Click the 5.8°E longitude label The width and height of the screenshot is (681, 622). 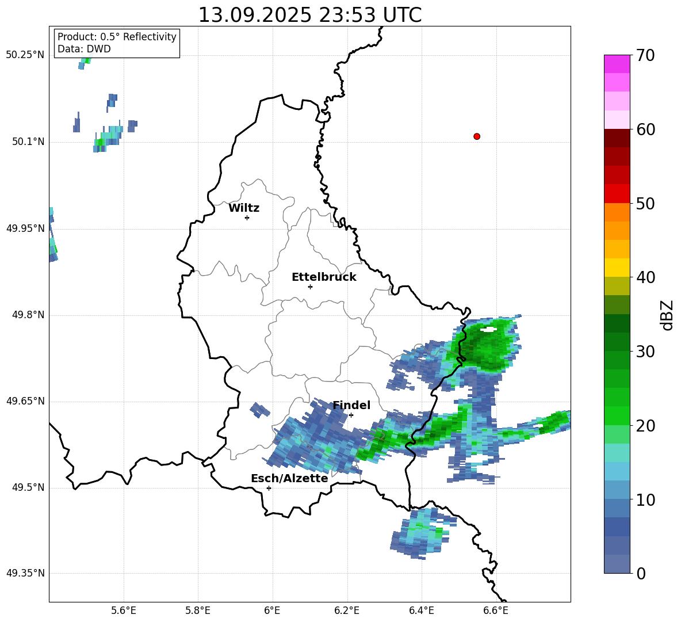point(198,610)
